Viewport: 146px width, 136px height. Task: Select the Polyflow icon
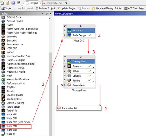pyautogui.click(x=3, y=87)
